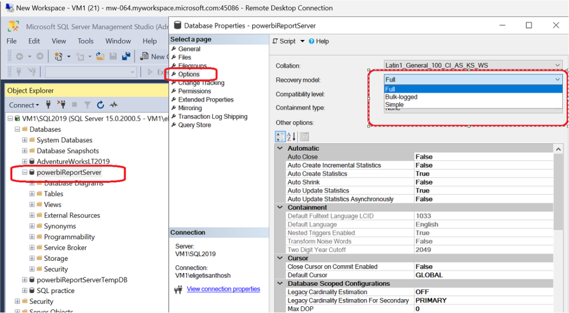Click the Filter funnel icon in Object Explorer

tap(87, 105)
